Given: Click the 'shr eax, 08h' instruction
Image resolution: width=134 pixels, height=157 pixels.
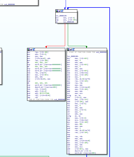Looking at the screenshot, I should pyautogui.click(x=75, y=124).
